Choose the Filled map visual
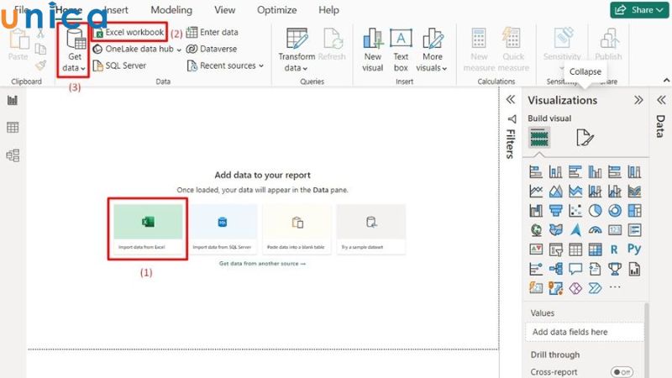Screen dimensions: 672x378 pyautogui.click(x=555, y=230)
